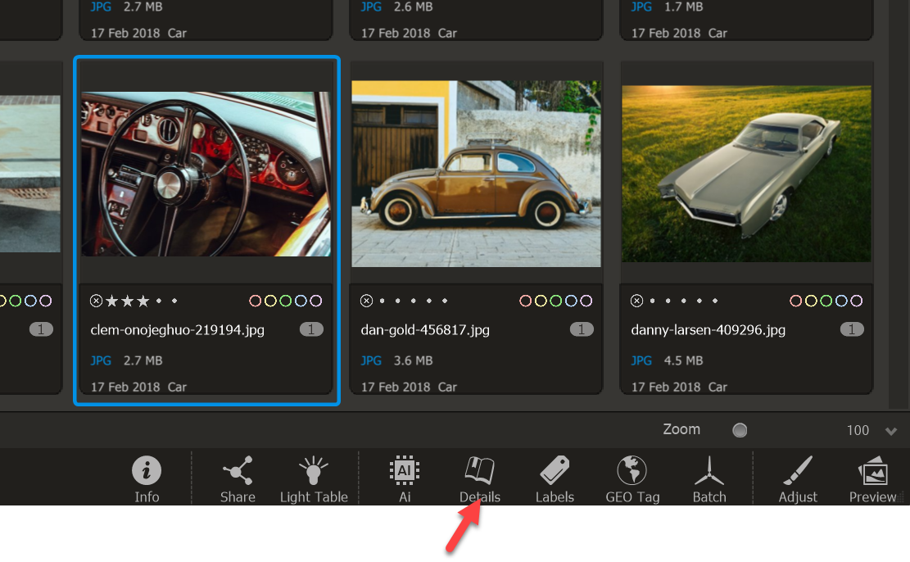
Task: Apply pink color label to danny-larsen-409296.jpg
Action: (795, 301)
